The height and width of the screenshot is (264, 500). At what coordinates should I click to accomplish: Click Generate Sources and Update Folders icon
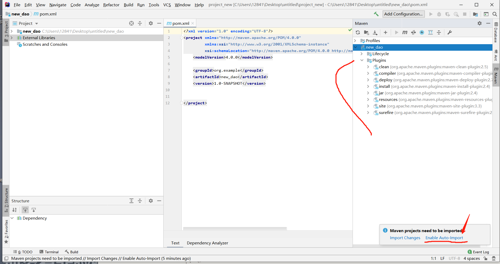(x=366, y=32)
